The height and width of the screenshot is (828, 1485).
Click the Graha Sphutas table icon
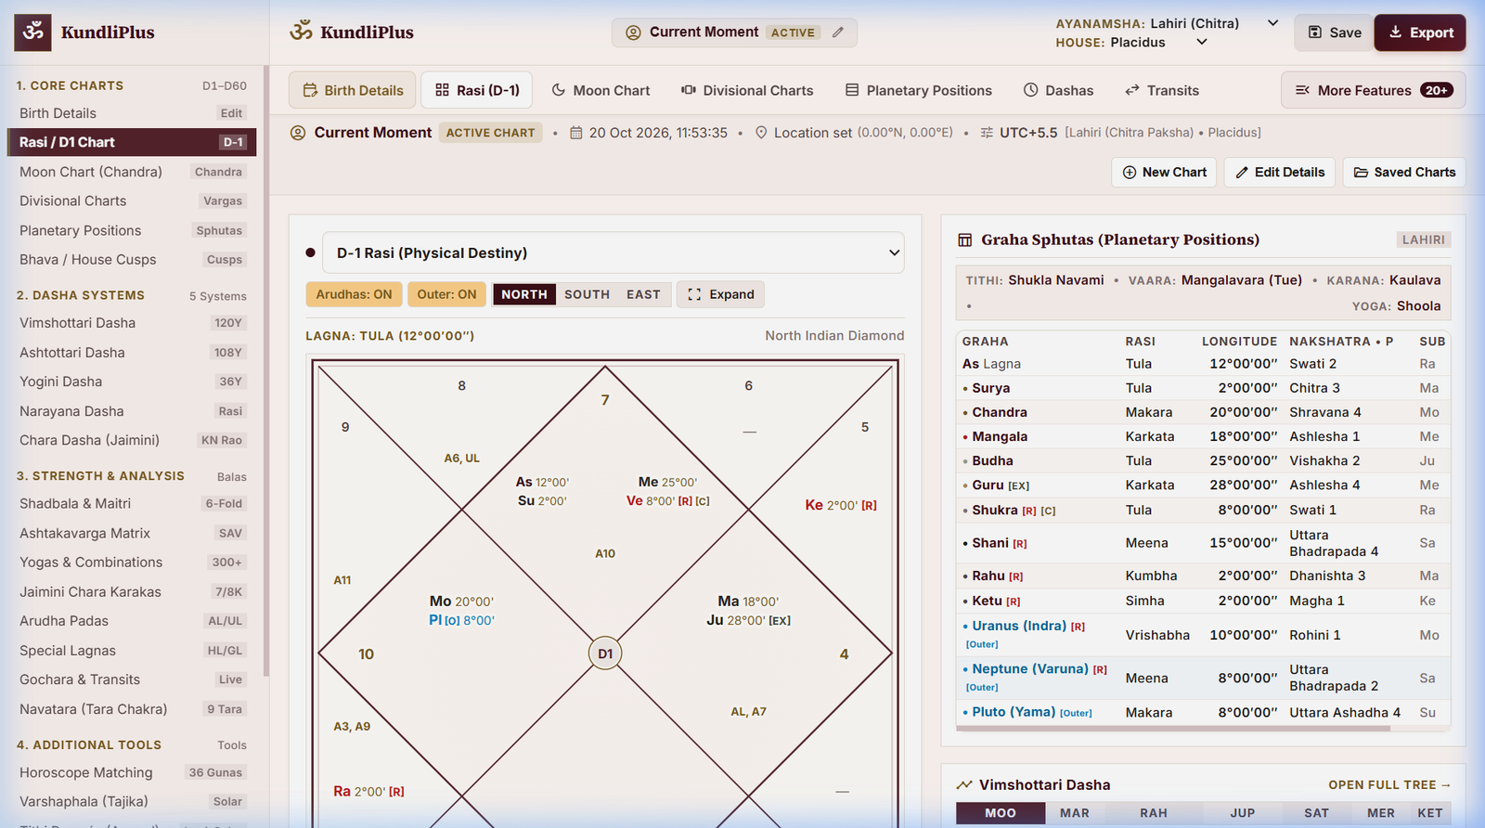tap(965, 239)
